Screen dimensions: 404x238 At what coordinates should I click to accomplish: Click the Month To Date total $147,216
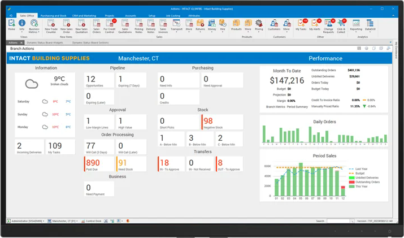pyautogui.click(x=287, y=80)
